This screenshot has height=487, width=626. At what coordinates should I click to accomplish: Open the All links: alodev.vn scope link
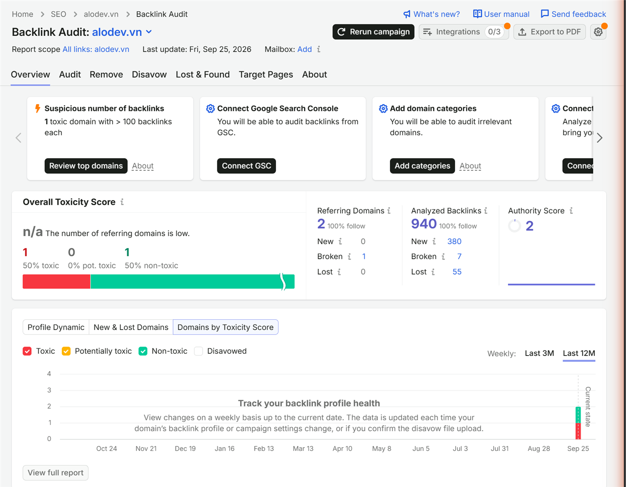pyautogui.click(x=96, y=49)
